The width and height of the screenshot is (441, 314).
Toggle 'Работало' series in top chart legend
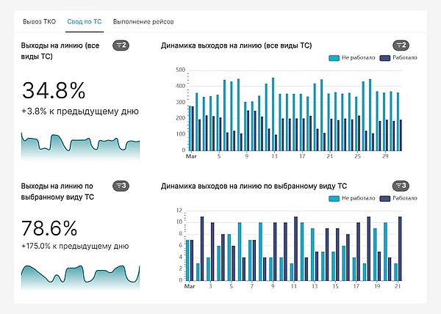point(404,57)
